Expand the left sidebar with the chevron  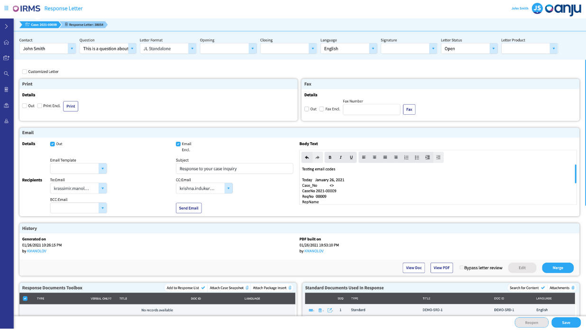pos(7,27)
